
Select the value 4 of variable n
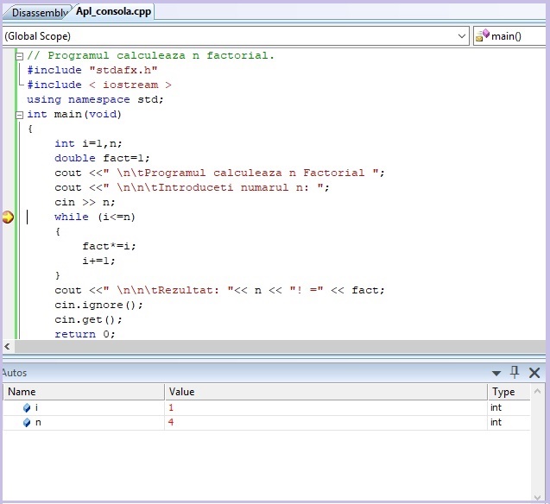click(172, 423)
